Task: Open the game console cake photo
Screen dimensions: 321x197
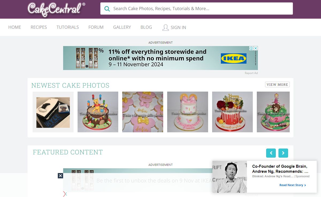Action: coord(53,112)
